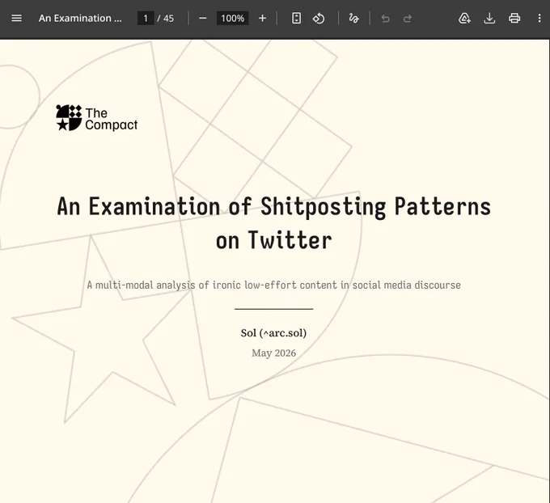The width and height of the screenshot is (550, 503).
Task: Download the PDF file
Action: tap(489, 19)
